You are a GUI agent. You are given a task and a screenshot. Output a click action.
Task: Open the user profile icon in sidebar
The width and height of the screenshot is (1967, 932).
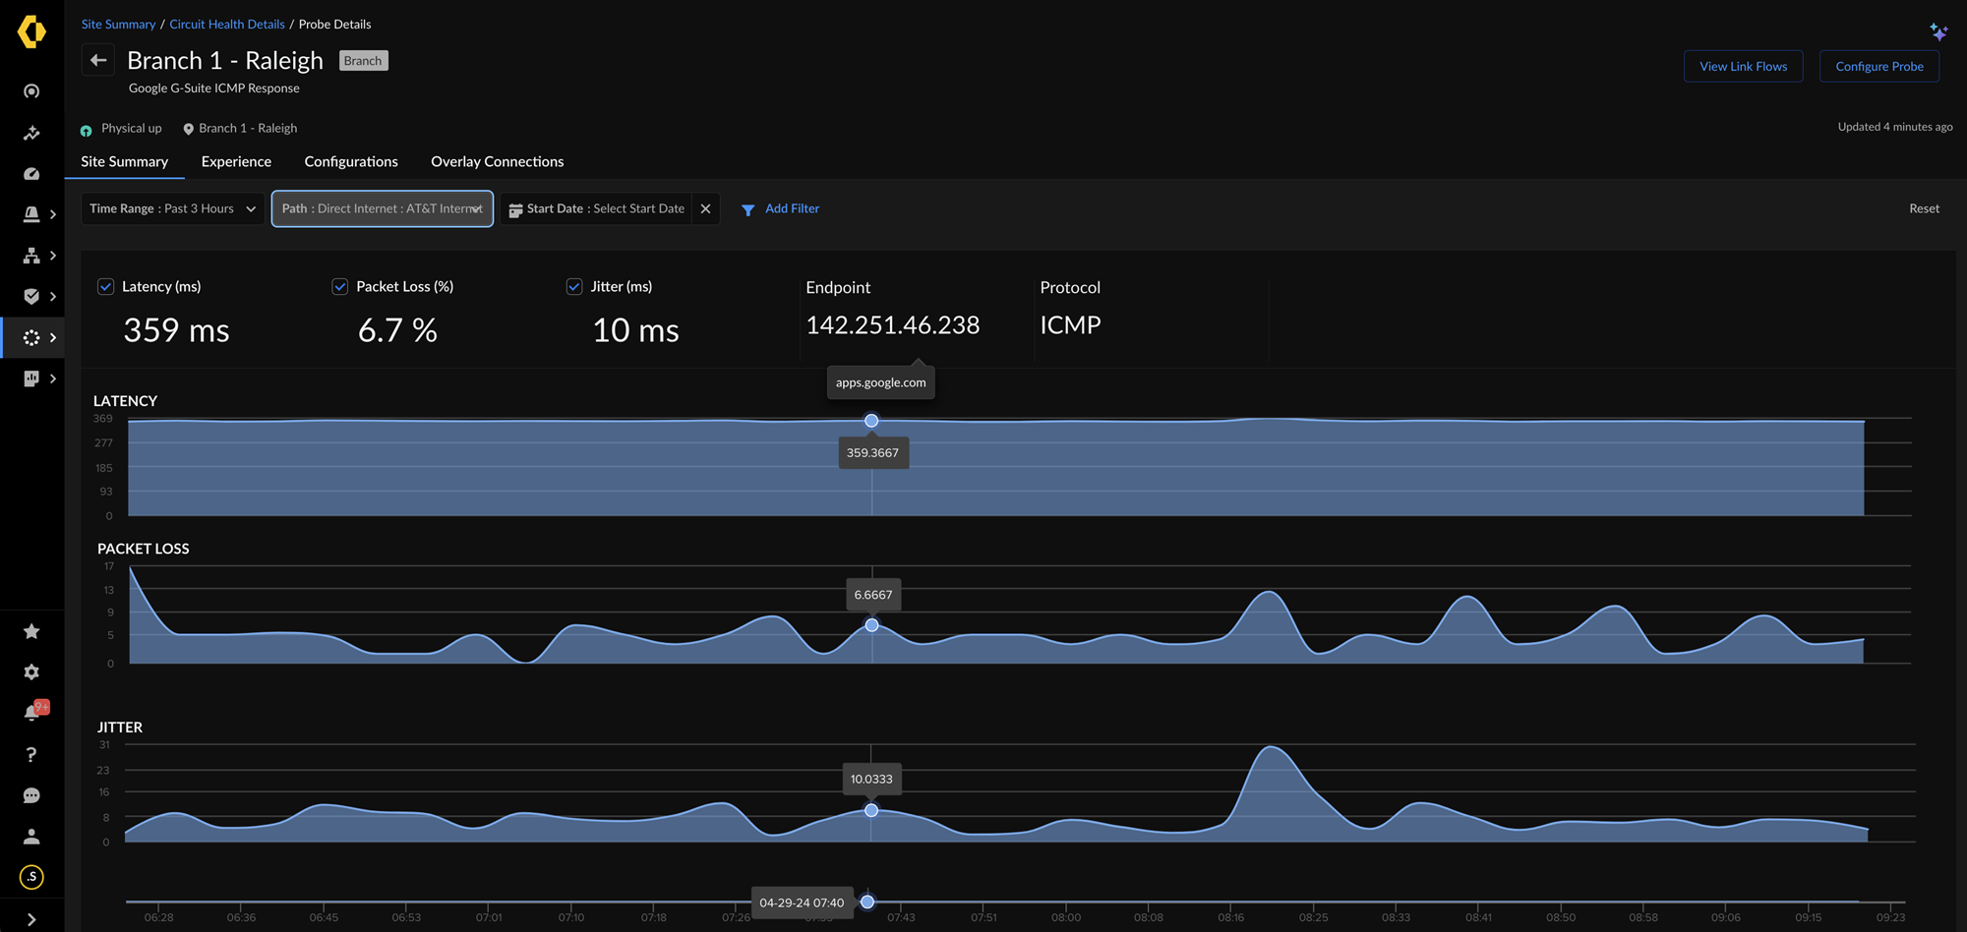31,837
